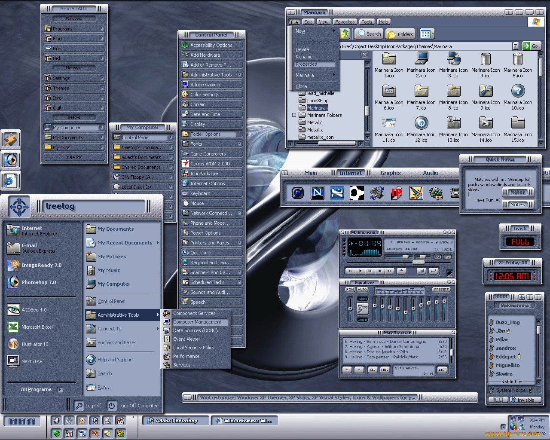Viewport: 550px width, 440px height.
Task: Select Photoshop 7.0 in the start menu
Action: (40, 282)
